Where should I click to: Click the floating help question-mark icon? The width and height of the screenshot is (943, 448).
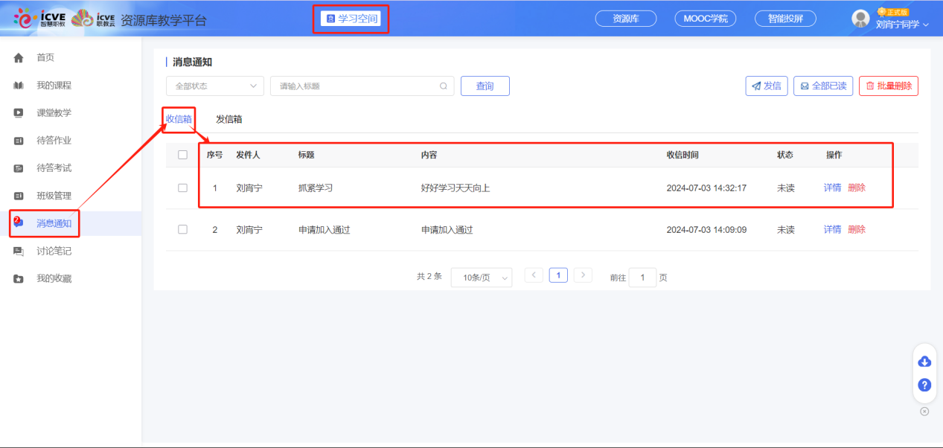click(924, 385)
